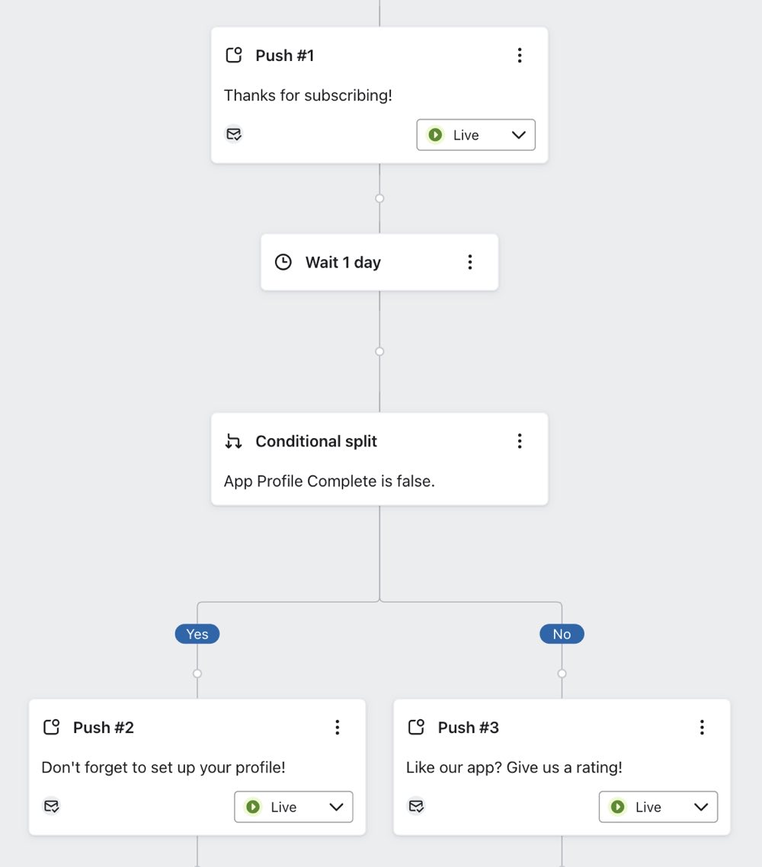
Task: Click the Conditional split branch icon
Action: click(232, 440)
